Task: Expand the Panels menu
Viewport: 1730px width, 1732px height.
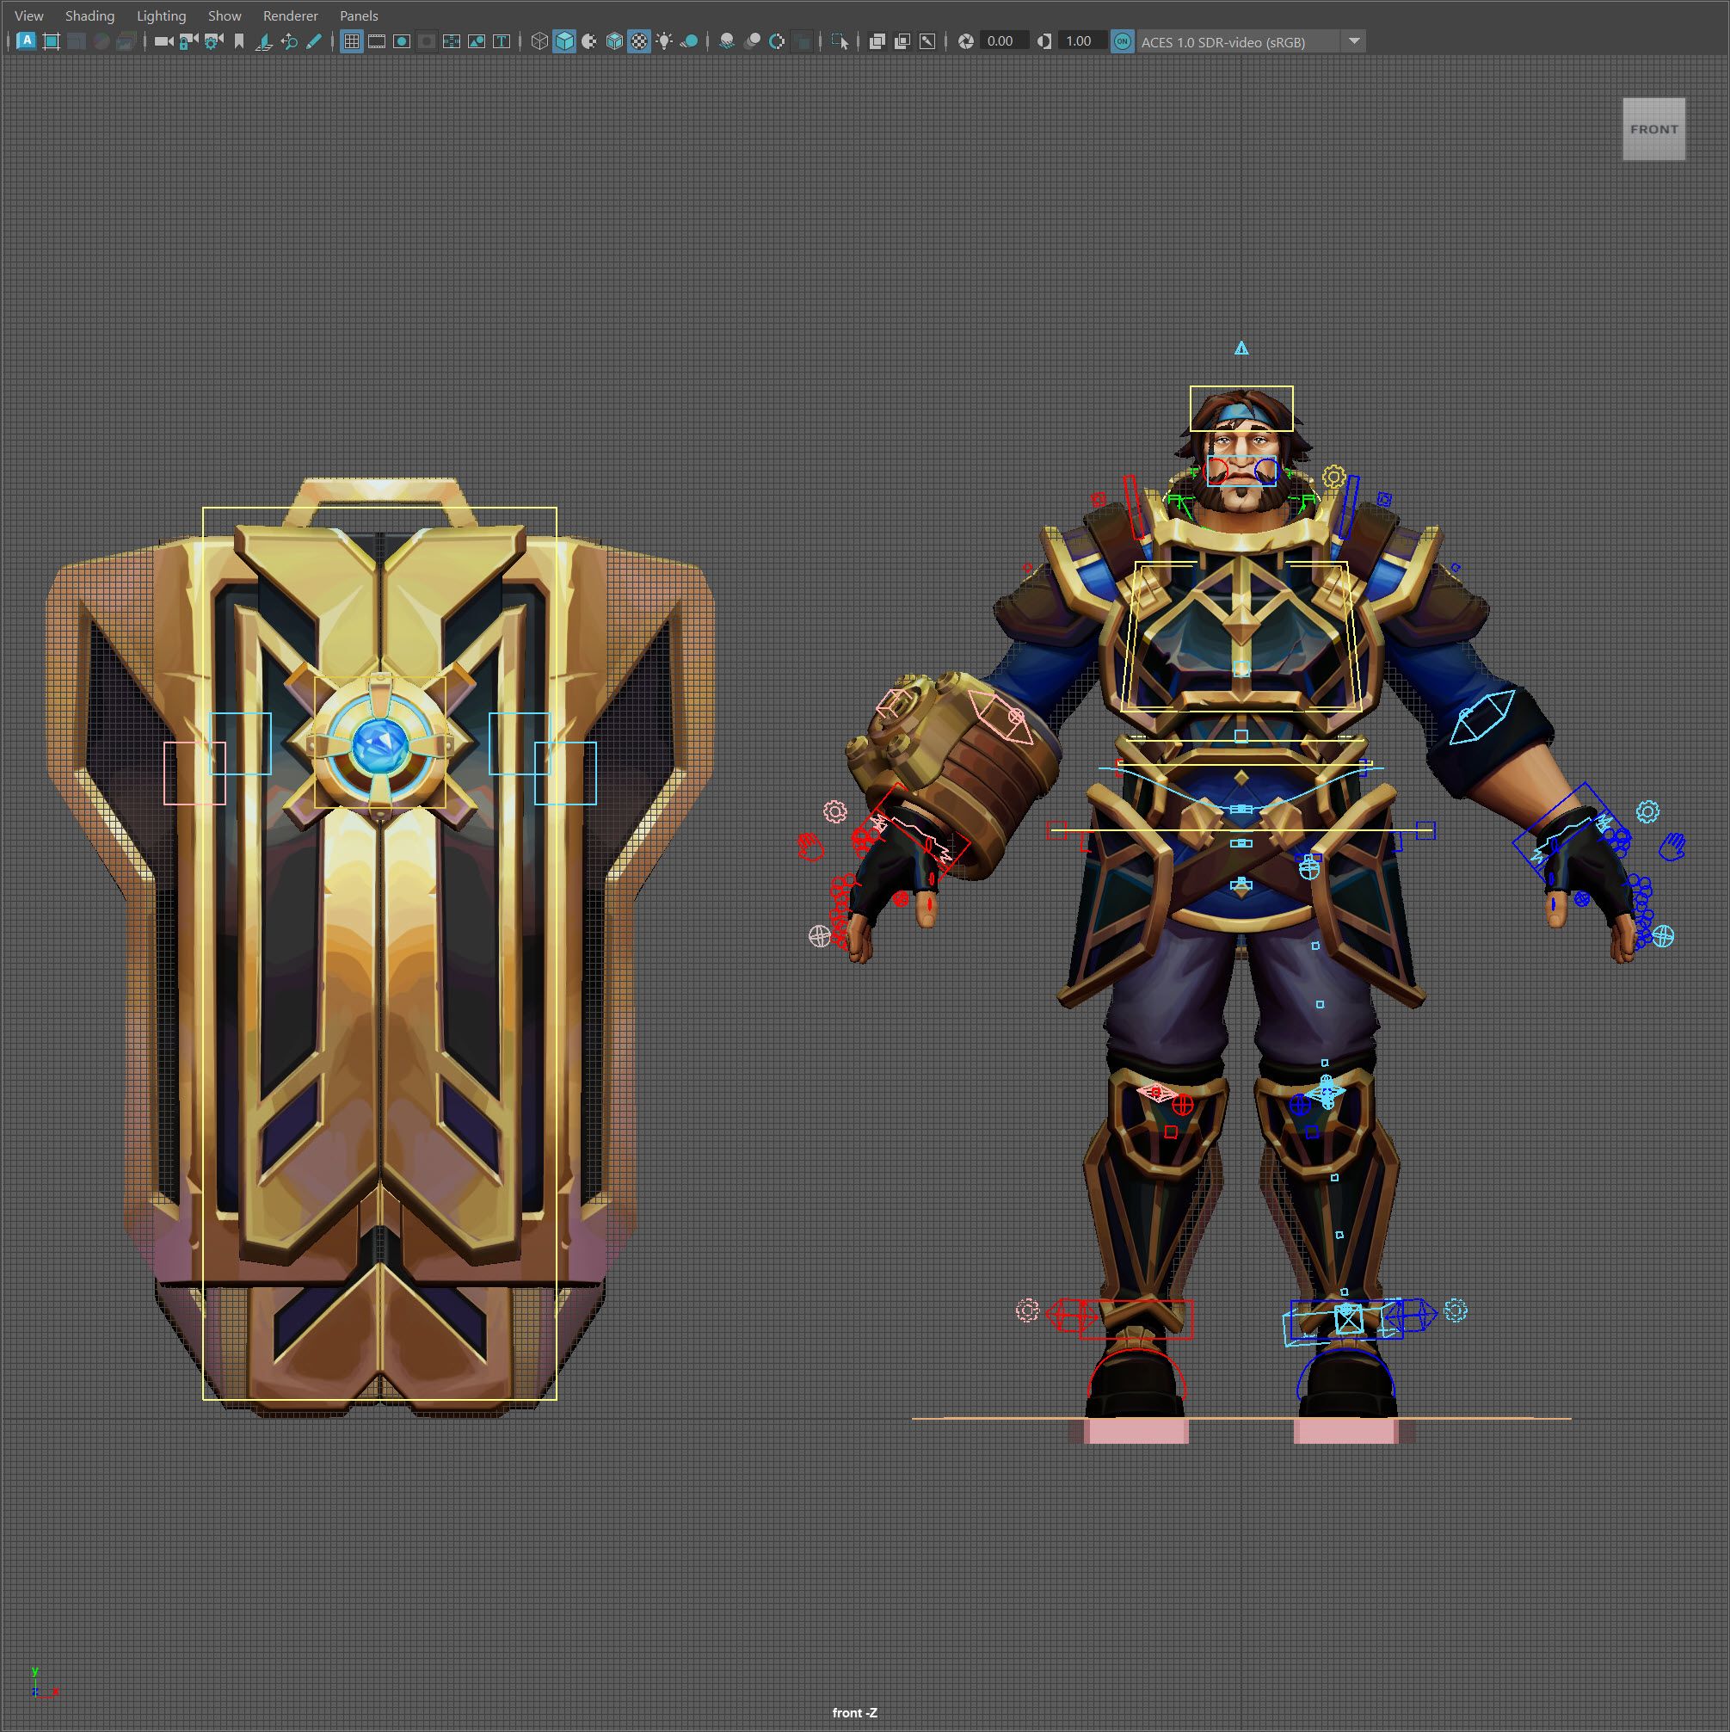Action: pos(359,16)
